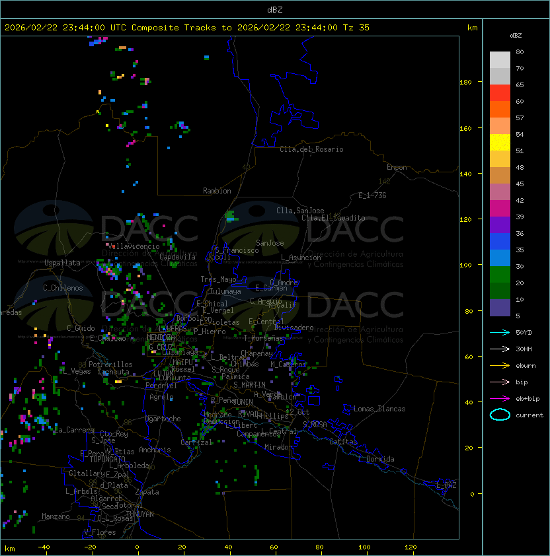Click the 'Mirador' map label
This screenshot has height=556, width=550.
point(278,447)
